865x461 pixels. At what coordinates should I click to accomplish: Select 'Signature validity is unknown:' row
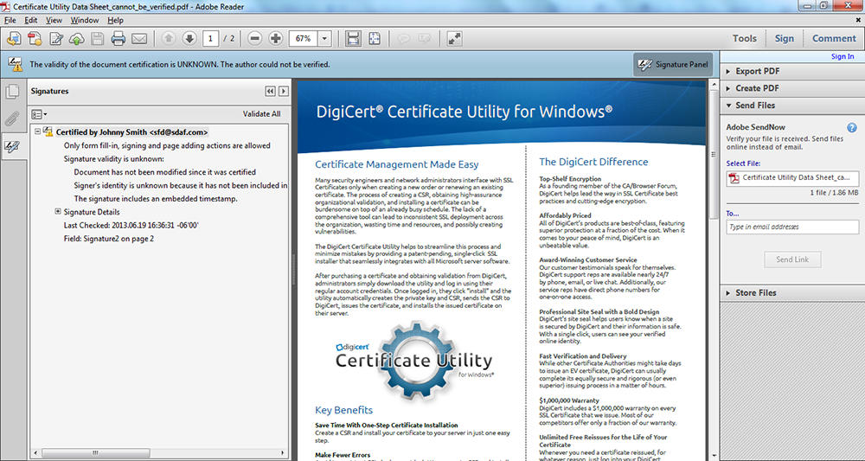113,159
